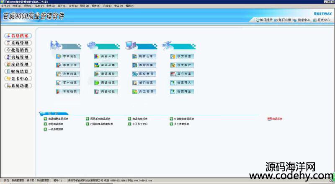Image resolution: width=335 pixels, height=184 pixels.
Task: Open the 档案 menu
Action: [x=17, y=6]
